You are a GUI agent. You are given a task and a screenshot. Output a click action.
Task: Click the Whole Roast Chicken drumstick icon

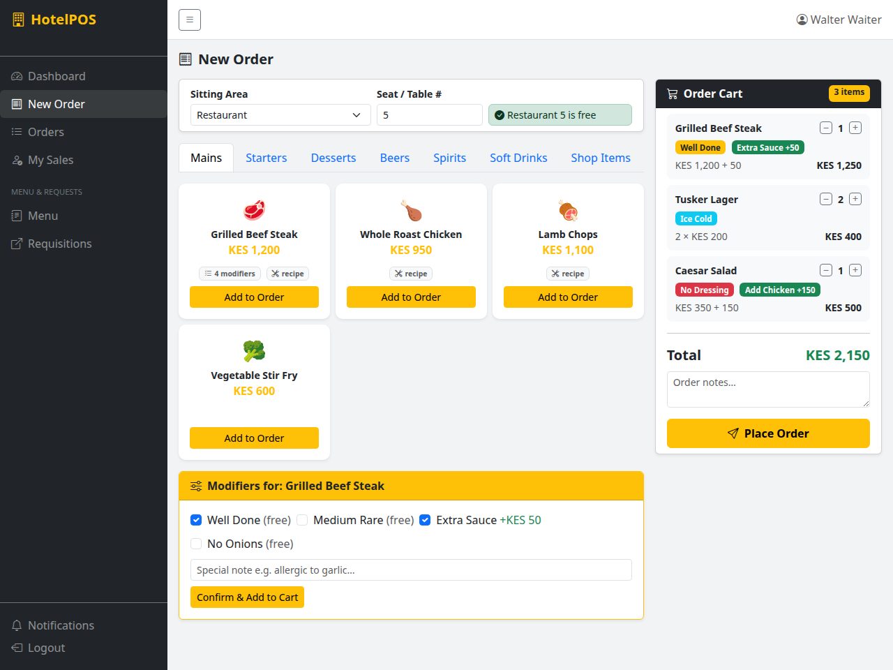(411, 210)
